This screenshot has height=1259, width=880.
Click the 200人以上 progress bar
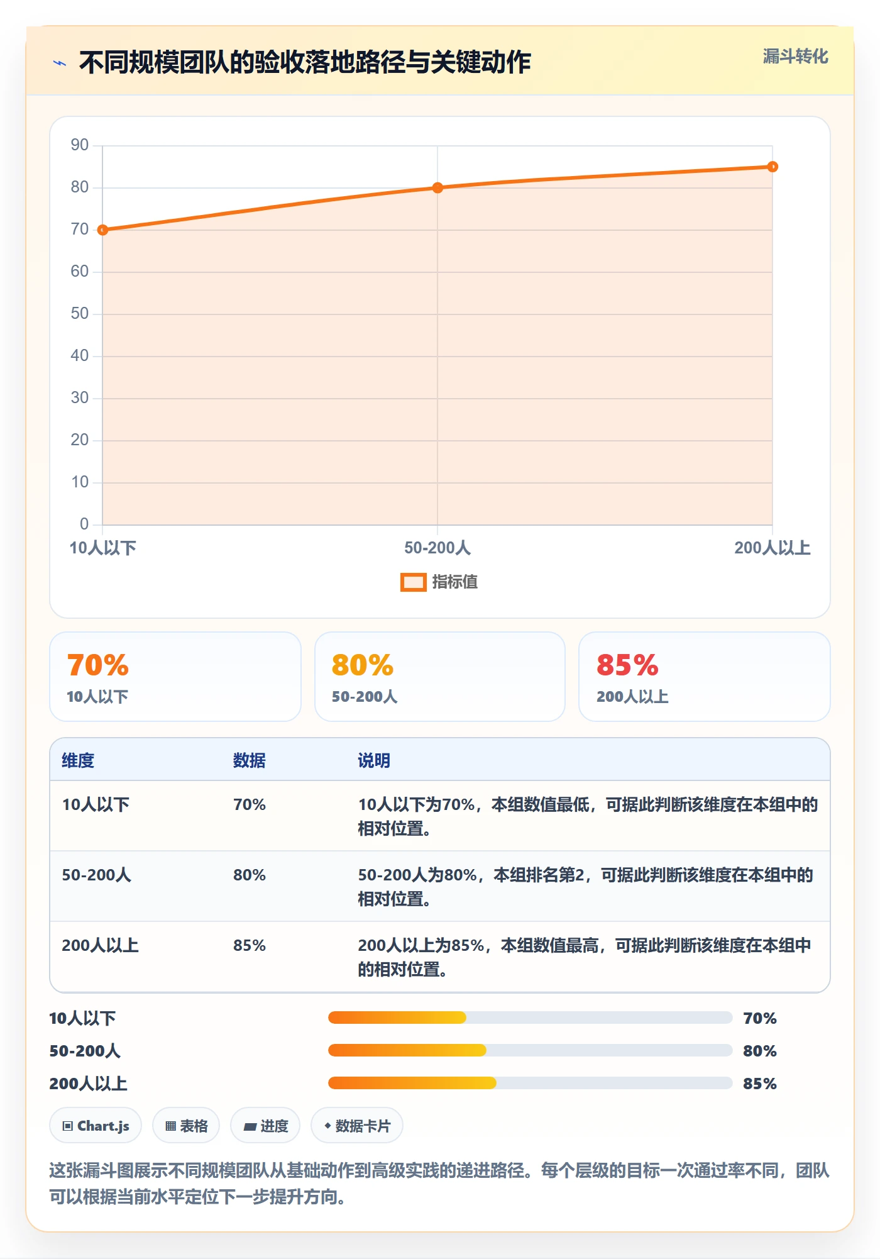pos(530,1083)
